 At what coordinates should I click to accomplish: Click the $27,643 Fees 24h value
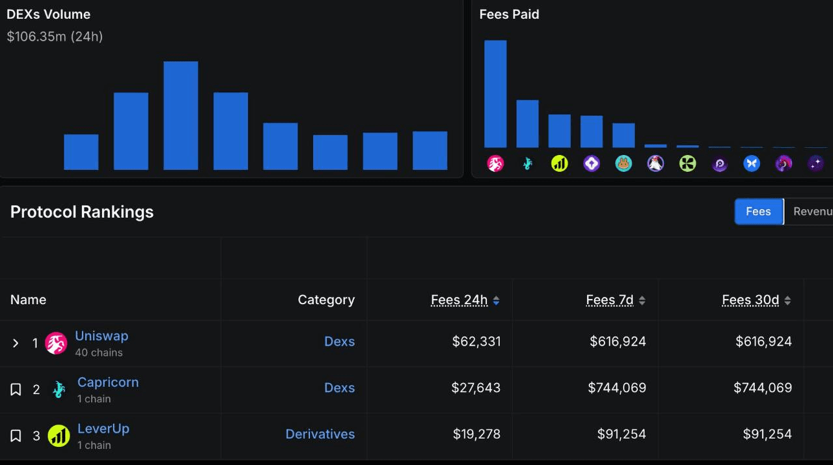point(476,387)
